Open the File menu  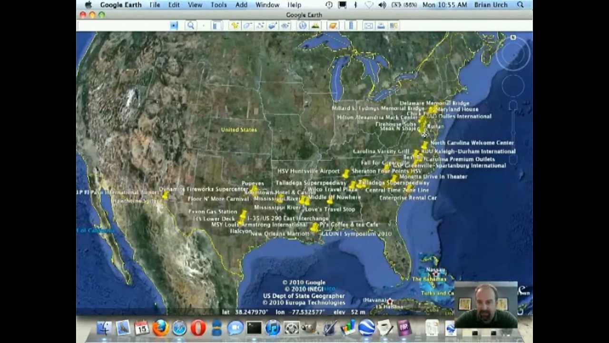tap(155, 5)
